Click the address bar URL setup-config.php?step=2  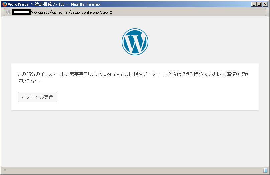135,12
